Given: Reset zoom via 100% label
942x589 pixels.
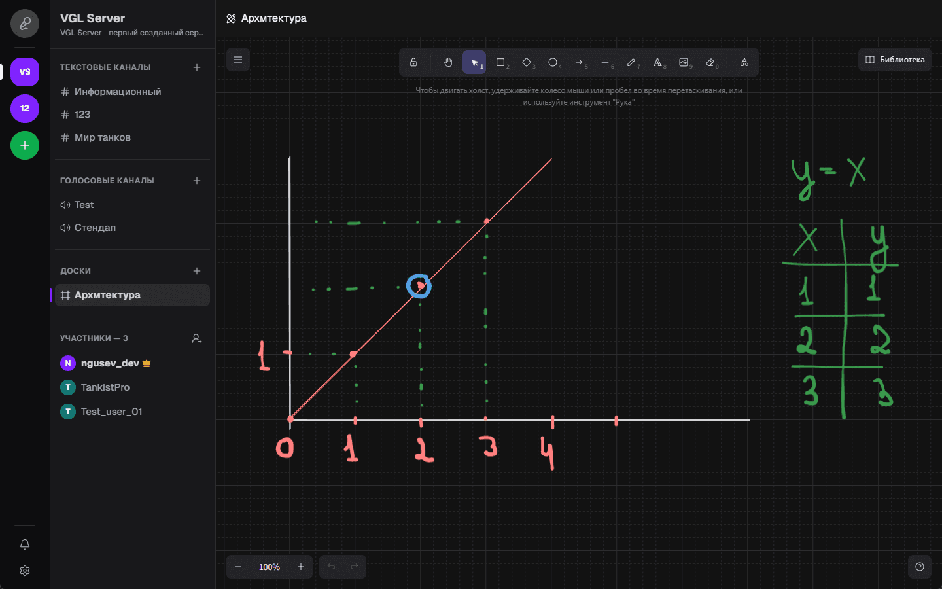Looking at the screenshot, I should [270, 567].
